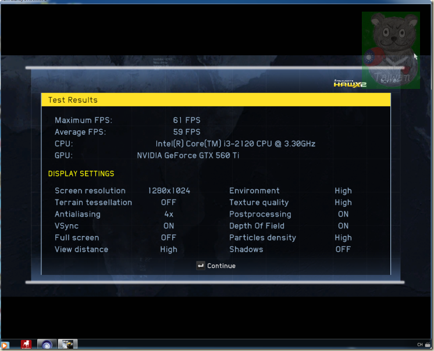Screen dimensions: 434x351
Task: Click the Shadows OFF value
Action: pos(343,249)
